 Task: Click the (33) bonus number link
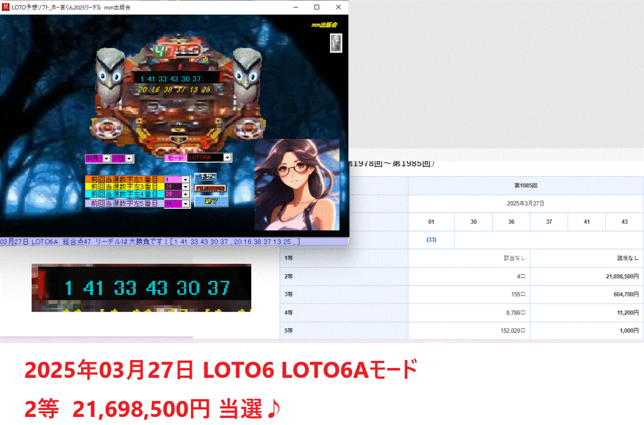tap(431, 240)
